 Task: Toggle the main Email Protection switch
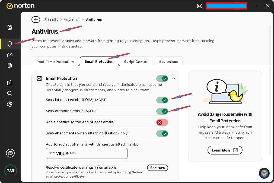coord(162,78)
